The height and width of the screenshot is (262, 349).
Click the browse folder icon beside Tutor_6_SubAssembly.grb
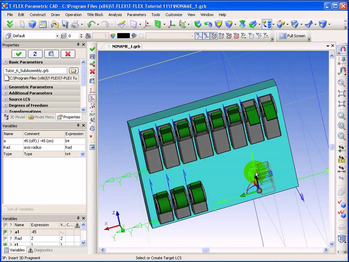pos(74,71)
